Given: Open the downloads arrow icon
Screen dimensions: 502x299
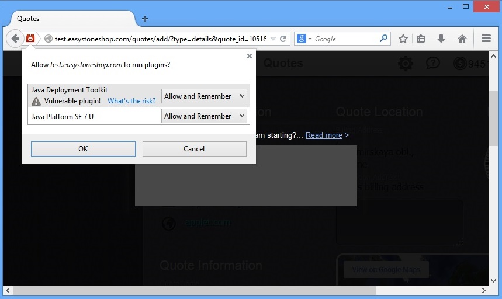Looking at the screenshot, I should point(441,39).
